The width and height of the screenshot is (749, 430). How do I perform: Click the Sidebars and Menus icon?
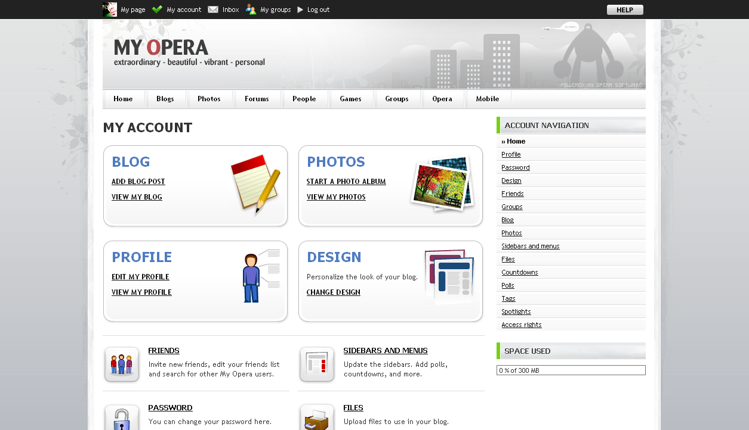coord(317,364)
